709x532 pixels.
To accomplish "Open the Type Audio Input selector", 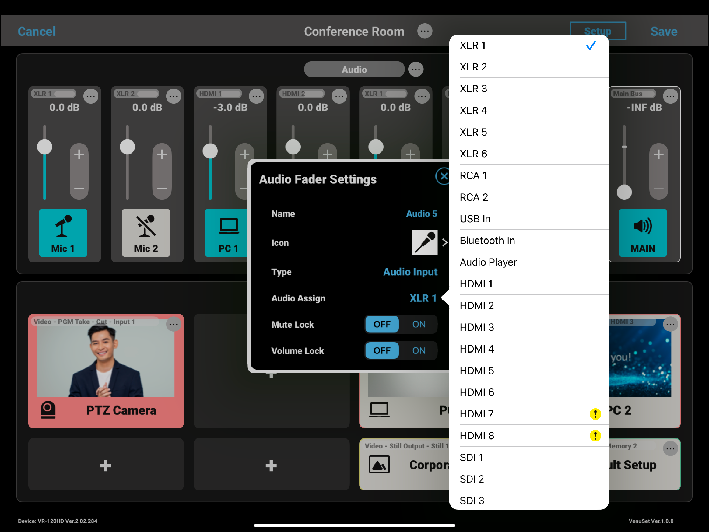I will tap(410, 272).
